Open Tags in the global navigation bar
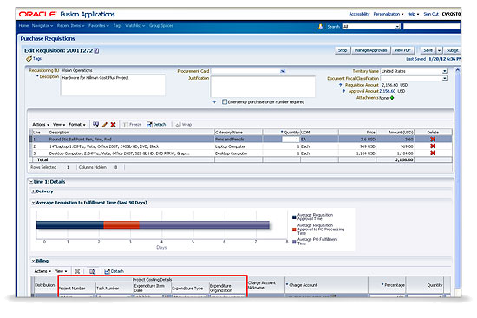Viewport: 477px width, 318px height. (x=117, y=26)
